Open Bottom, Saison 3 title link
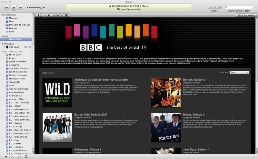 click(194, 80)
